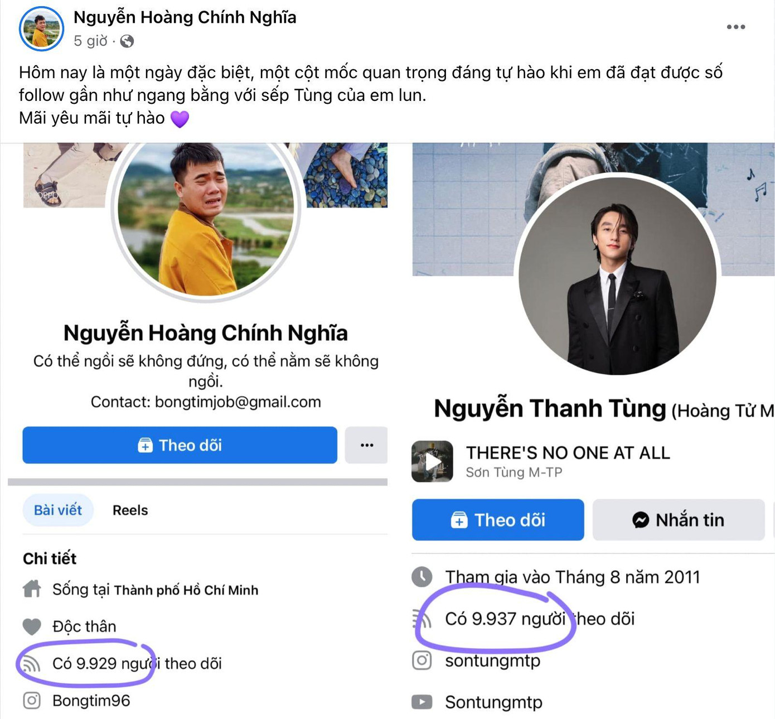Viewport: 775px width, 719px height.
Task: Click the Instagram icon next to Bongtim96
Action: tap(32, 701)
